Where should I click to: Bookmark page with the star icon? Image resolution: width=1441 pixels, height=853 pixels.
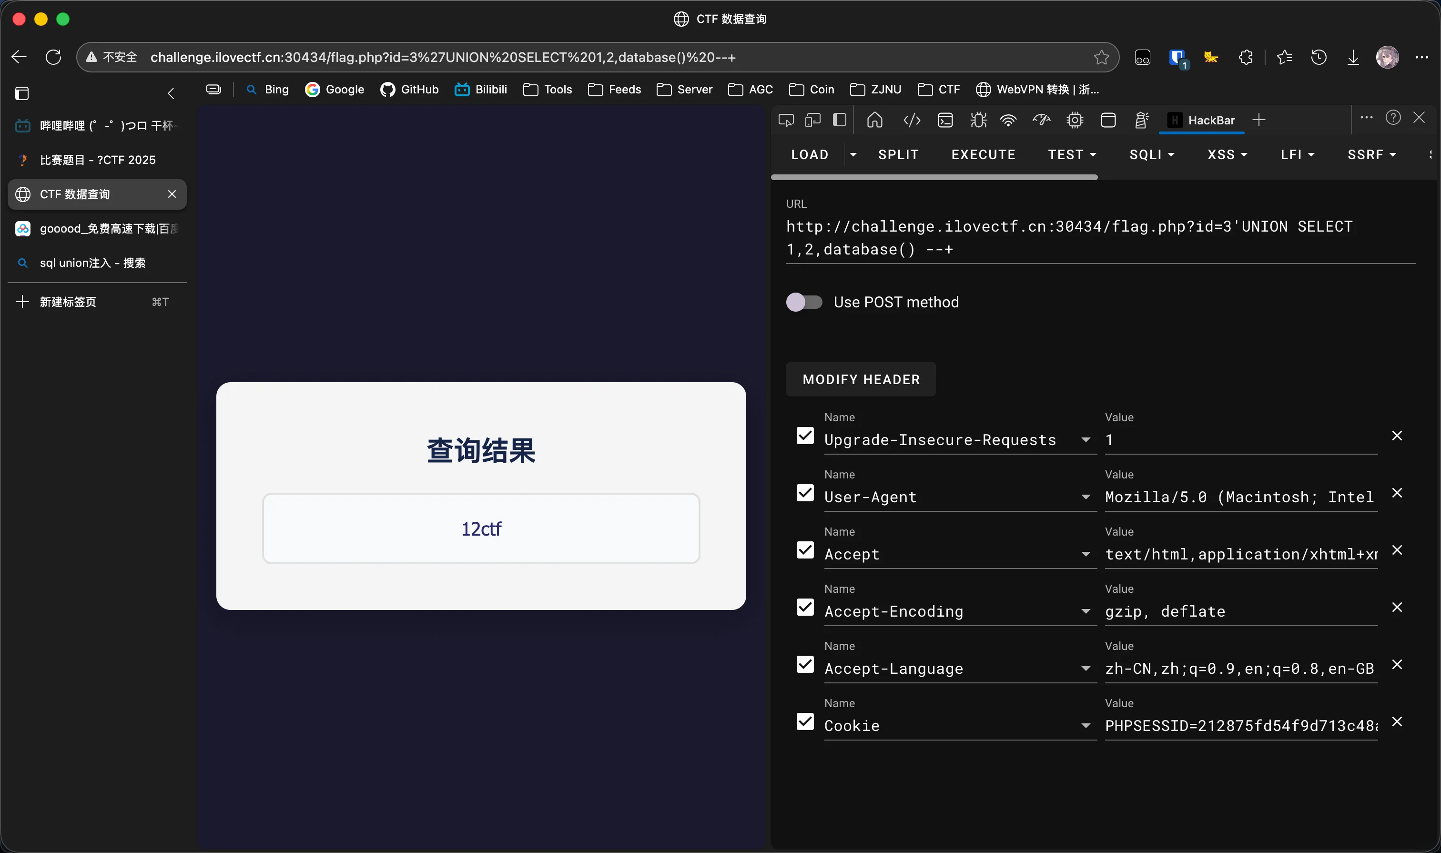(x=1101, y=57)
